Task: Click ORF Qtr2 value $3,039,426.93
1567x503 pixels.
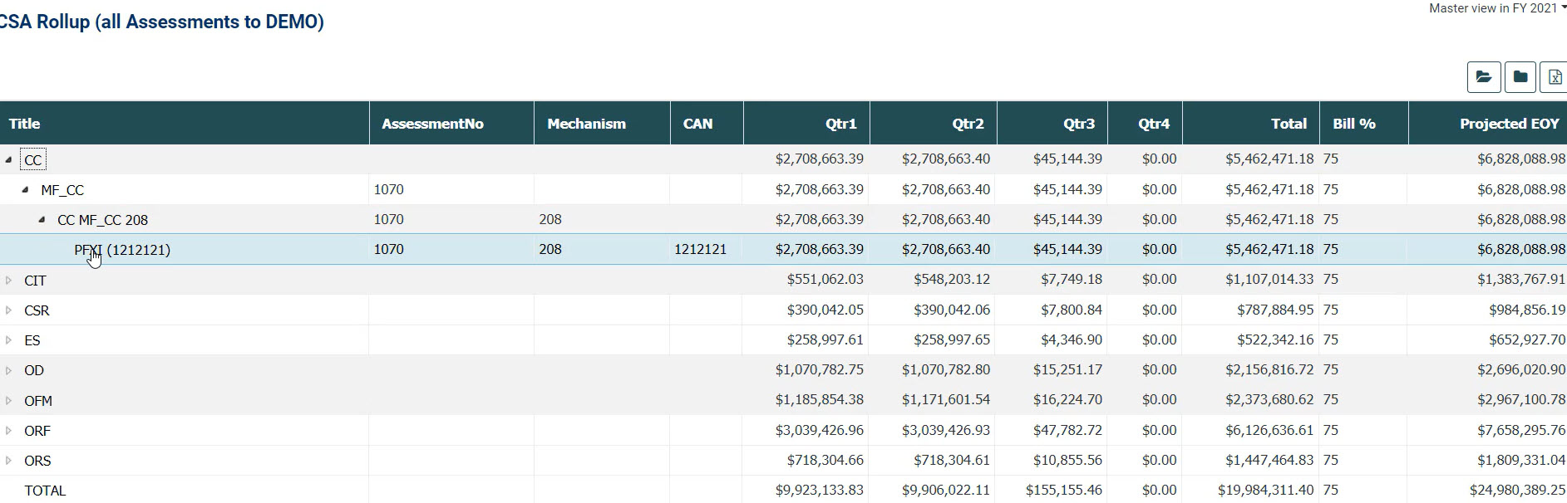Action: point(946,430)
